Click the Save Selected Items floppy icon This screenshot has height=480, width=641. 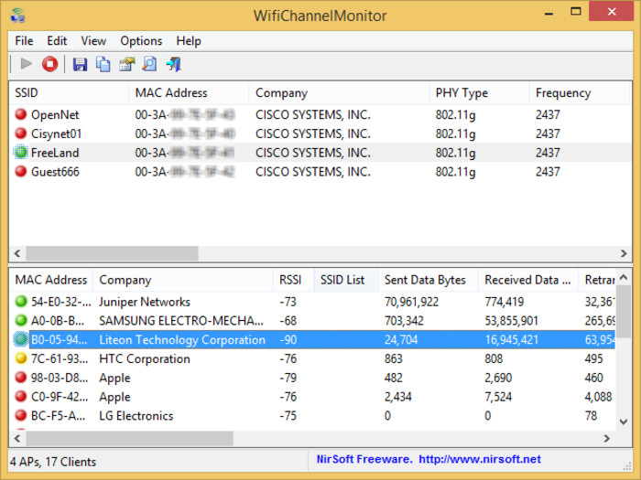[80, 64]
